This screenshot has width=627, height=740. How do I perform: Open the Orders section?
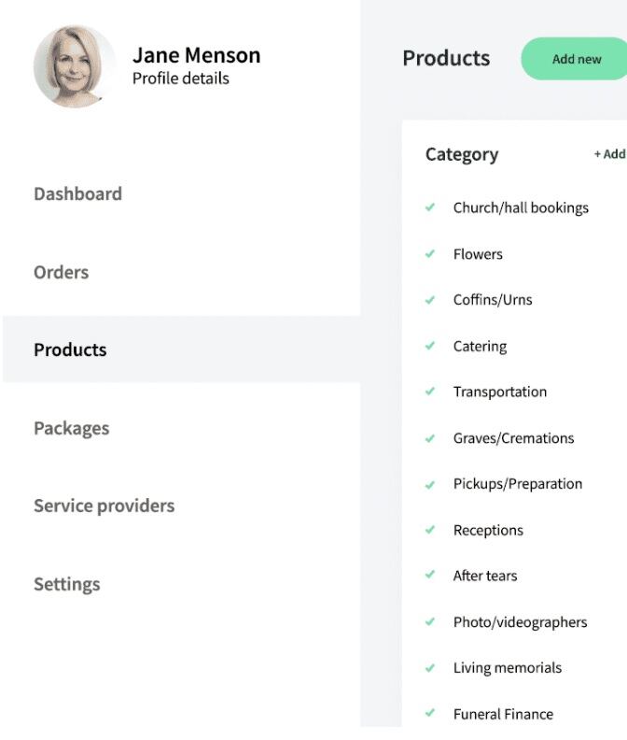pyautogui.click(x=61, y=273)
